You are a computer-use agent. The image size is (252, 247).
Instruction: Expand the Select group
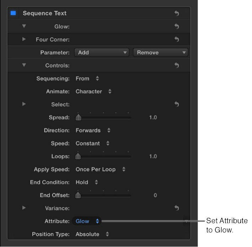[24, 104]
